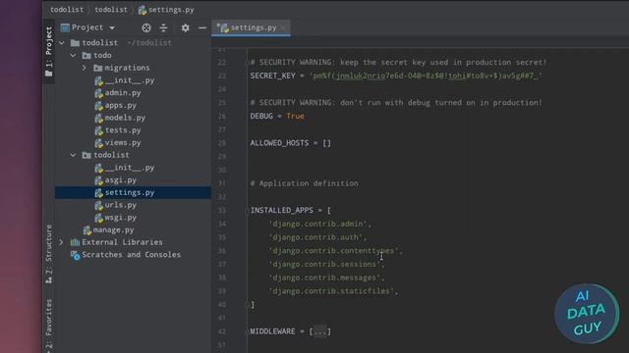
Task: Select __init__.py under inner todolist folder
Action: [130, 168]
